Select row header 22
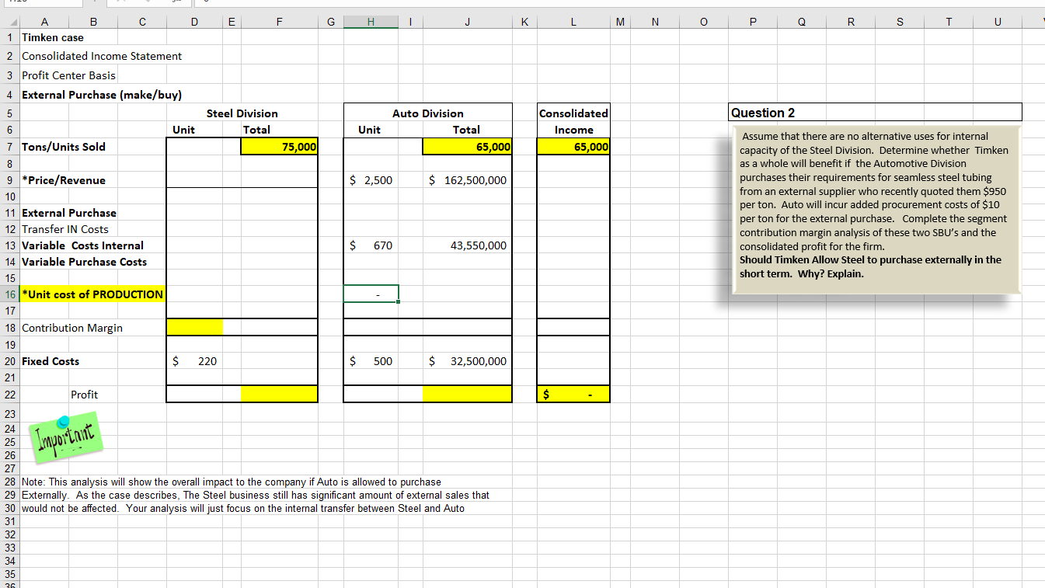This screenshot has width=1045, height=588. tap(9, 395)
